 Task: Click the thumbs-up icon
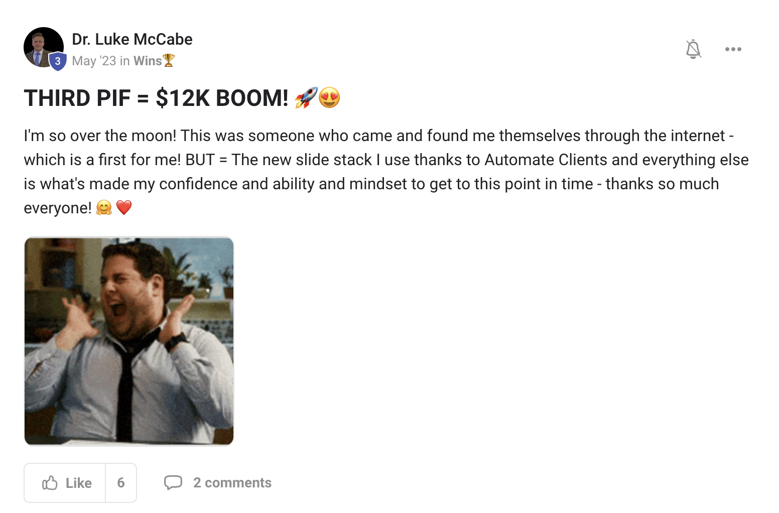pyautogui.click(x=50, y=483)
